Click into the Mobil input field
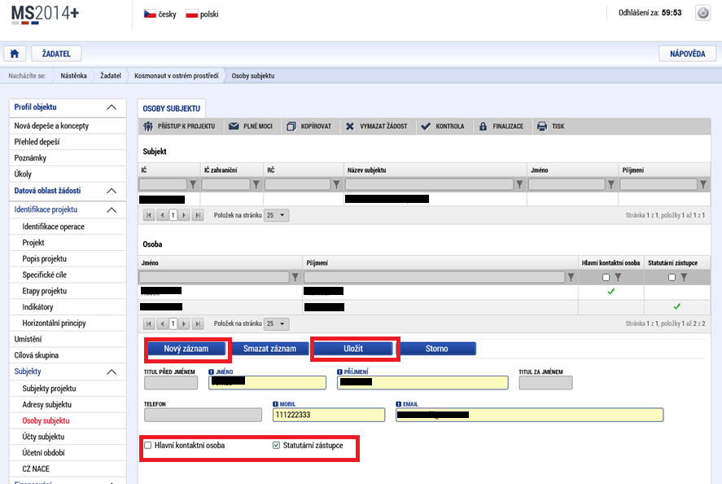 click(x=329, y=415)
